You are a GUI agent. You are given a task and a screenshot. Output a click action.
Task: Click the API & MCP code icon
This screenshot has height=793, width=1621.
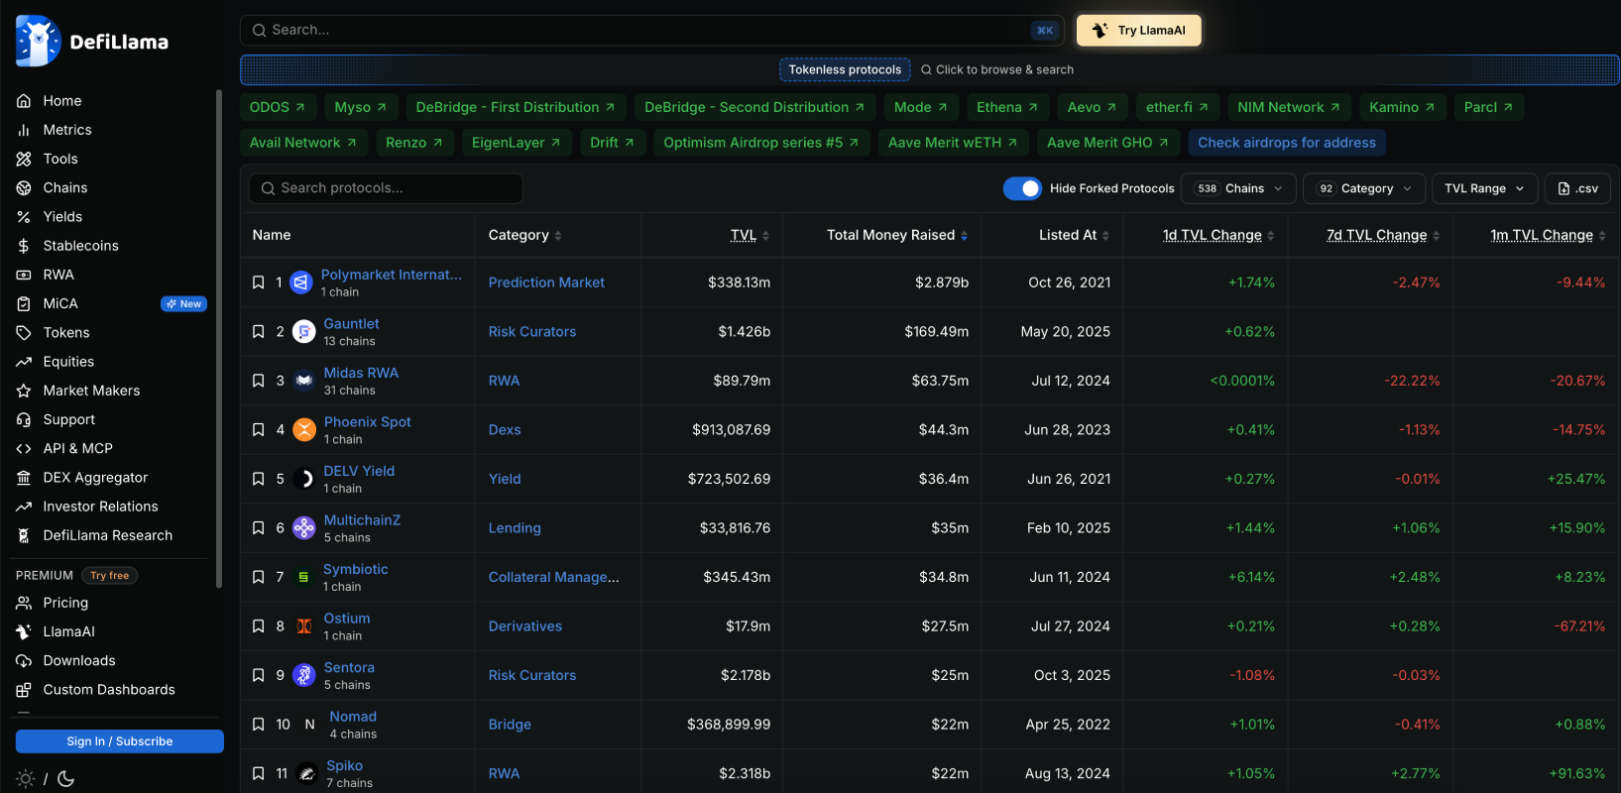pyautogui.click(x=24, y=449)
